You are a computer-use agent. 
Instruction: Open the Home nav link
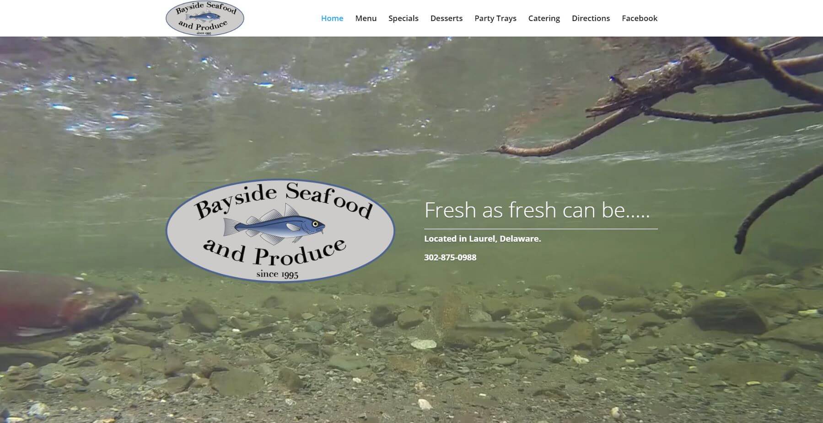point(332,18)
